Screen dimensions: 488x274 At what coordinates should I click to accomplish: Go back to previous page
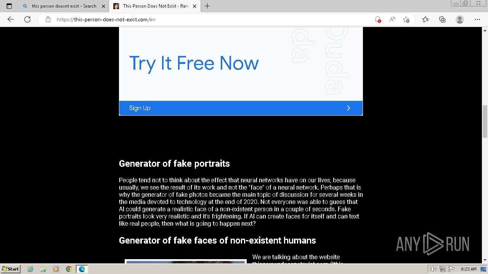point(11,19)
